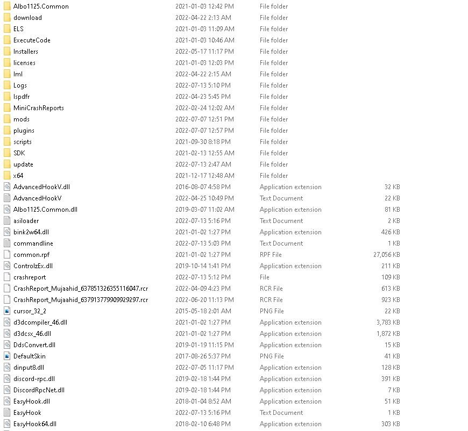Click the Albo1125.Common folder name

pos(41,6)
